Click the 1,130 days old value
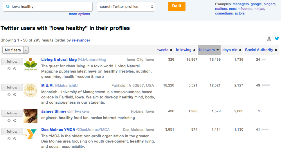This screenshot has height=153, width=281. pyautogui.click(x=239, y=129)
